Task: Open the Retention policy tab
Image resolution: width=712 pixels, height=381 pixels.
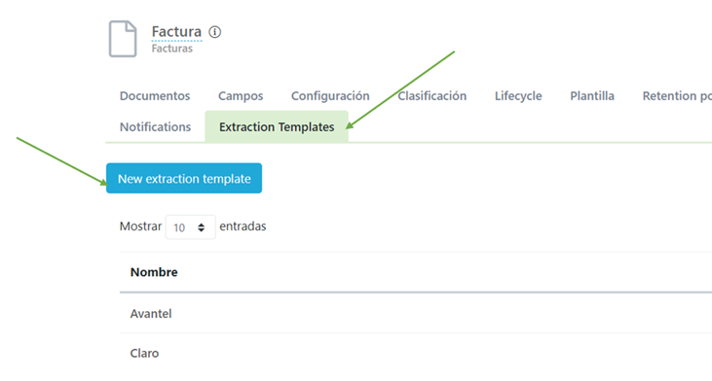Action: click(677, 96)
